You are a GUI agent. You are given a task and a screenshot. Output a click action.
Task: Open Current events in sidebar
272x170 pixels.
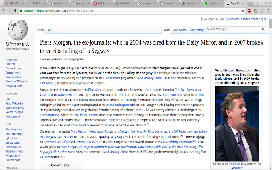(x=13, y=73)
